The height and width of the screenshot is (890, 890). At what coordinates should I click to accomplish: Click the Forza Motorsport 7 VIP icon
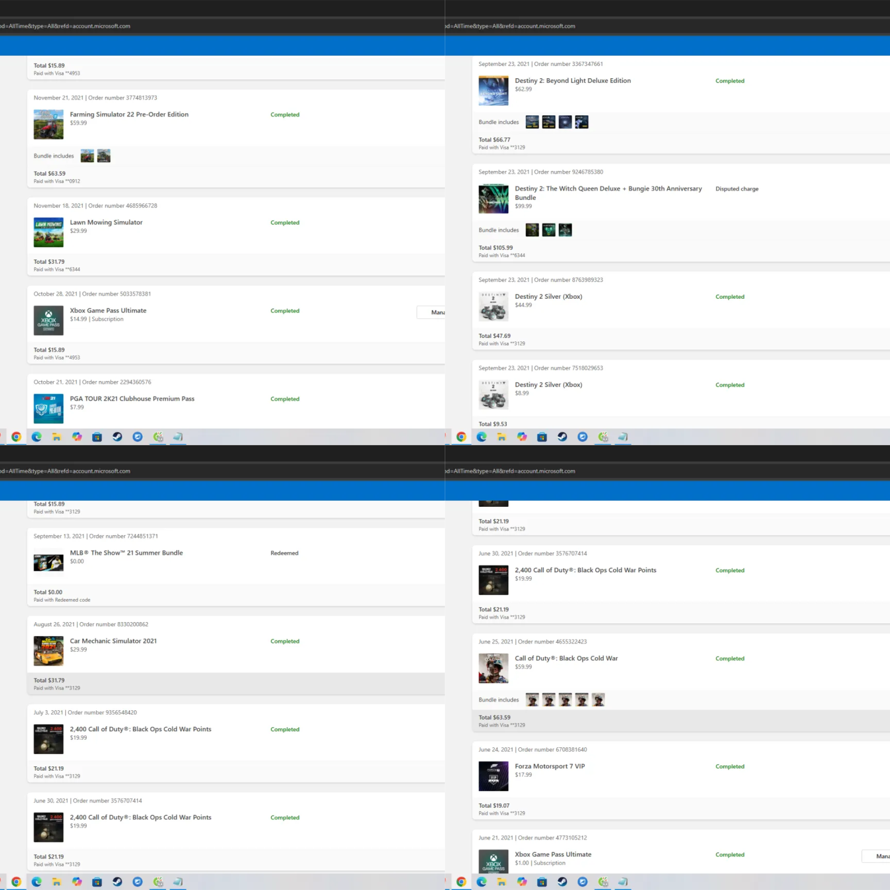493,776
